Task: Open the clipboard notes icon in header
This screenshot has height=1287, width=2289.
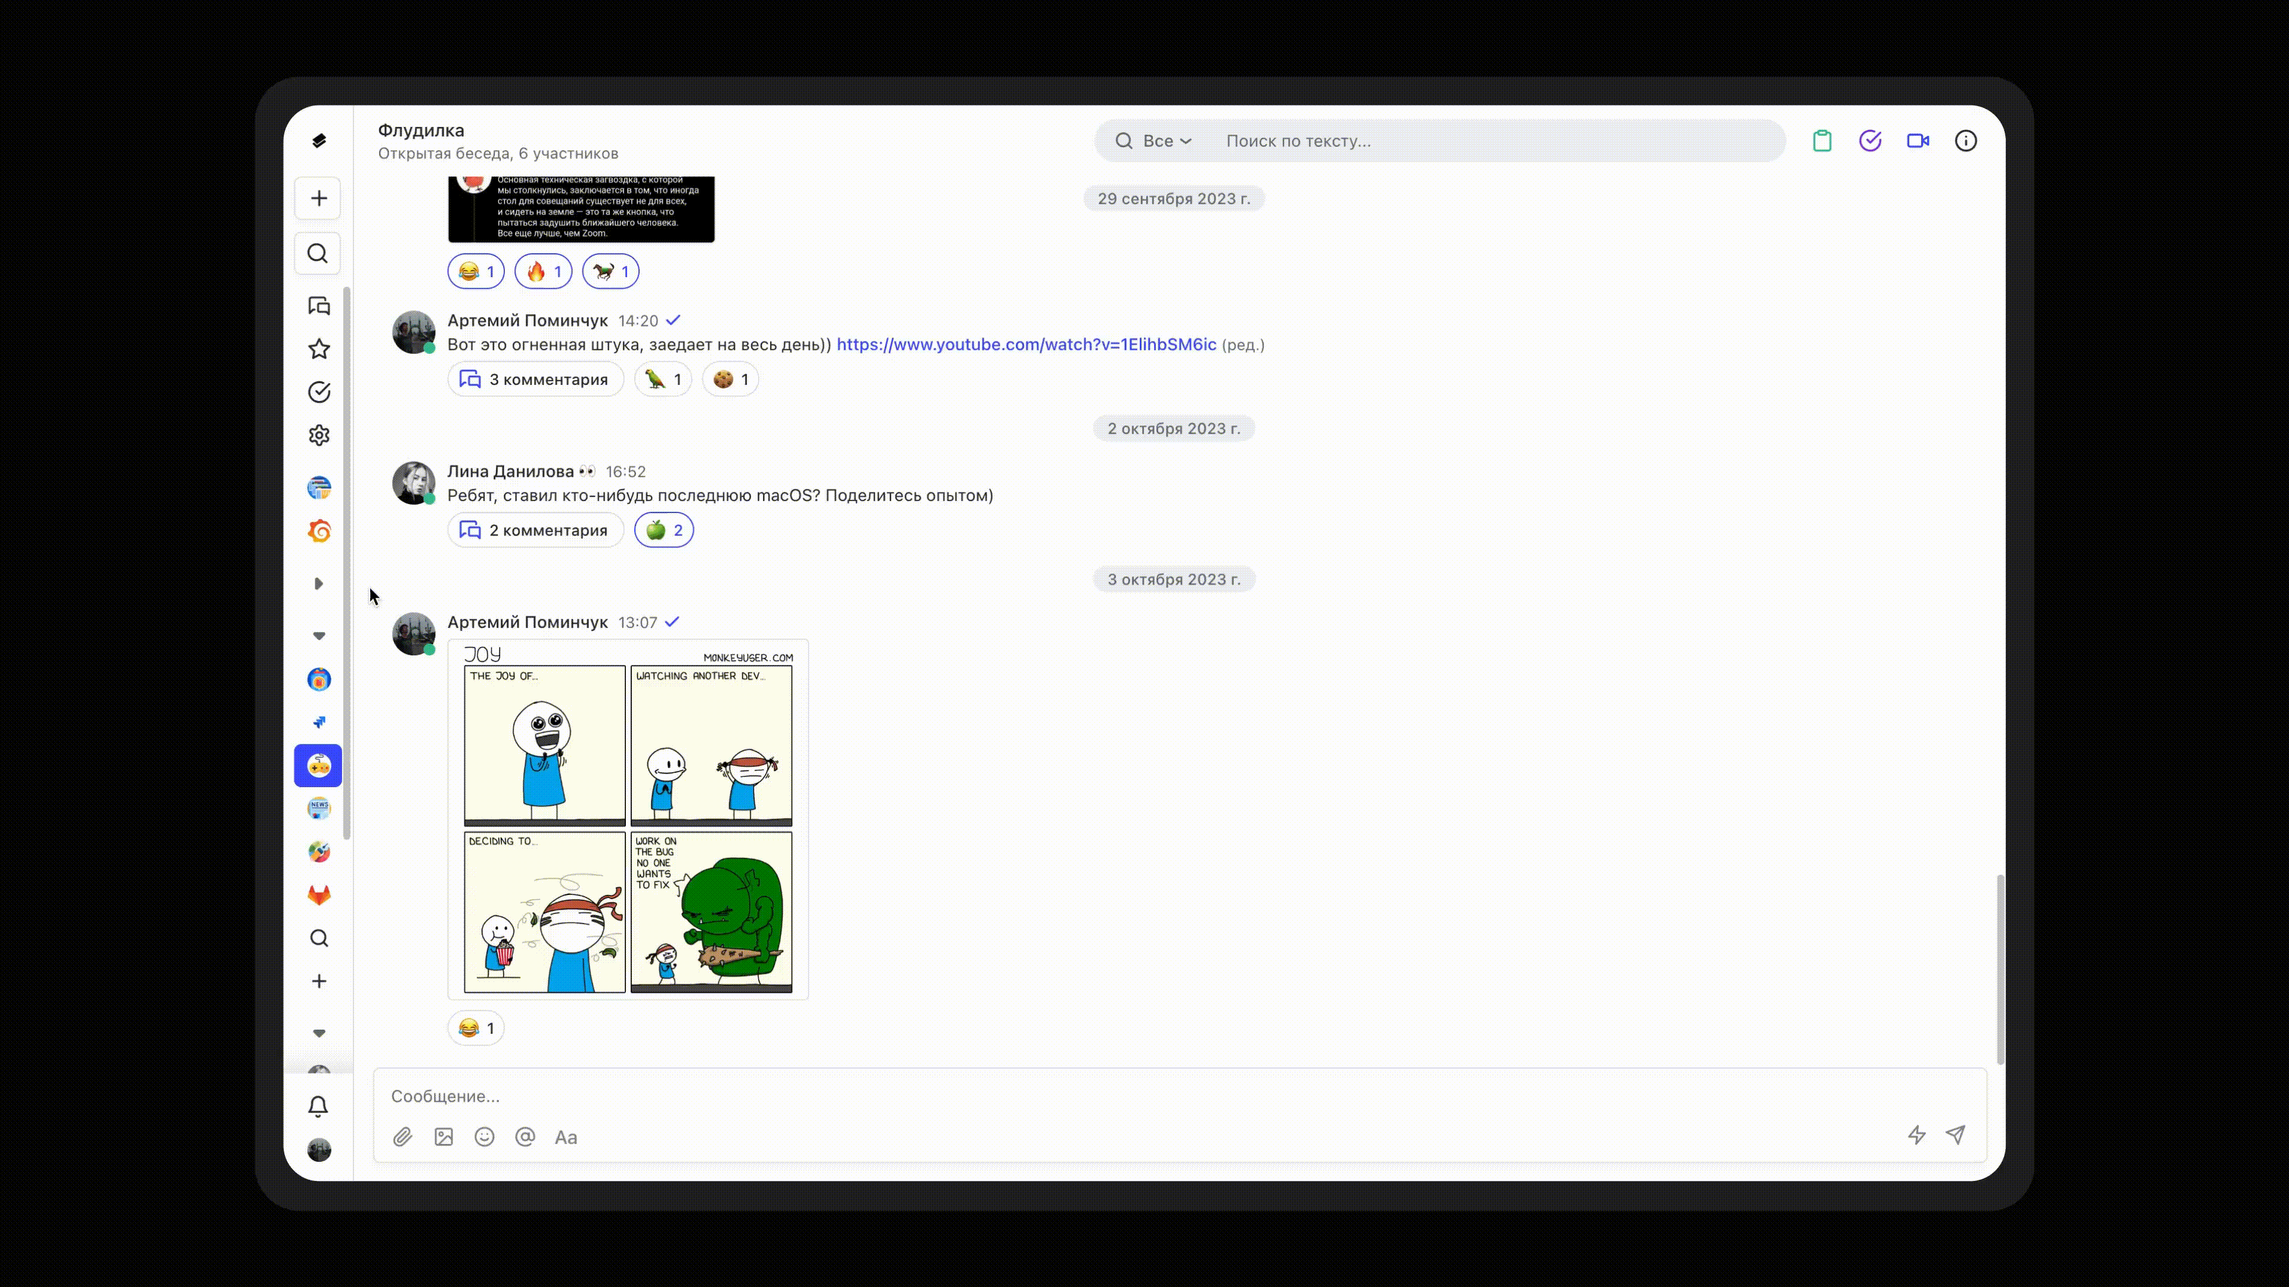Action: pos(1822,141)
